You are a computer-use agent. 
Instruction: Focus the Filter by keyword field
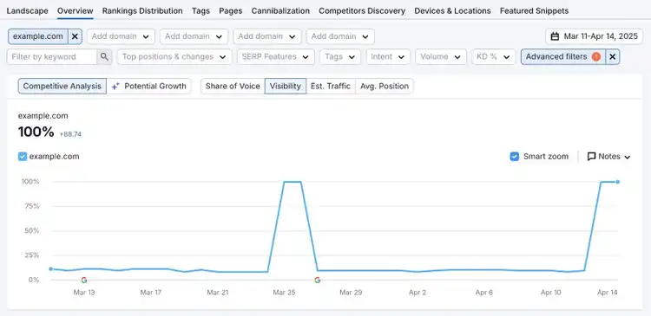coord(52,57)
